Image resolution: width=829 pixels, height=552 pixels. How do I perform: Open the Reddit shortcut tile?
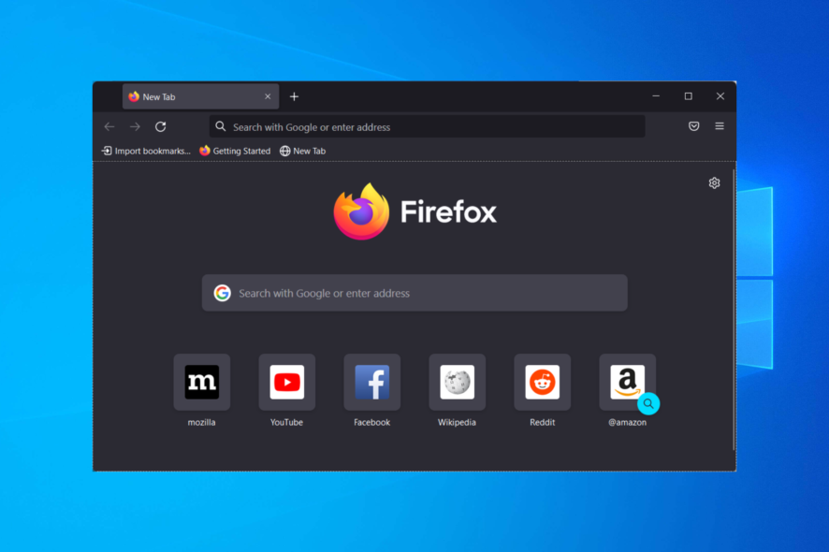tap(542, 382)
